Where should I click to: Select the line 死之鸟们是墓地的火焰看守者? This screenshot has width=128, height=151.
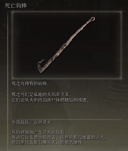(41, 95)
